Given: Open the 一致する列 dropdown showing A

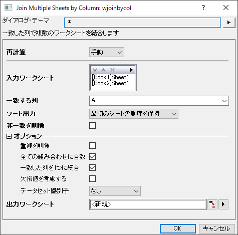Looking at the screenshot, I should pyautogui.click(x=159, y=101).
